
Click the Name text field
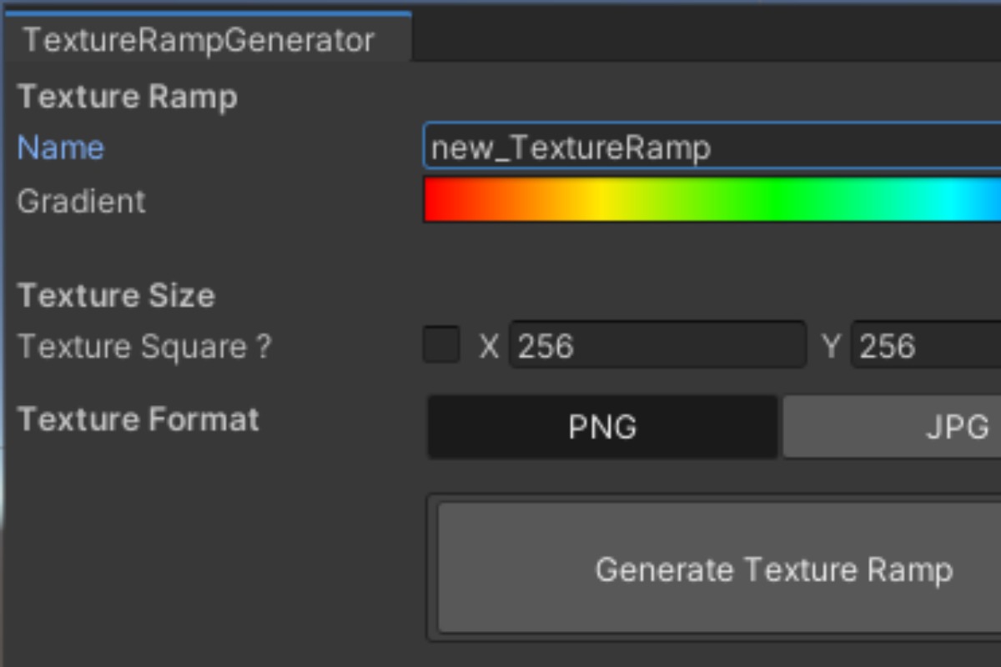(x=709, y=148)
